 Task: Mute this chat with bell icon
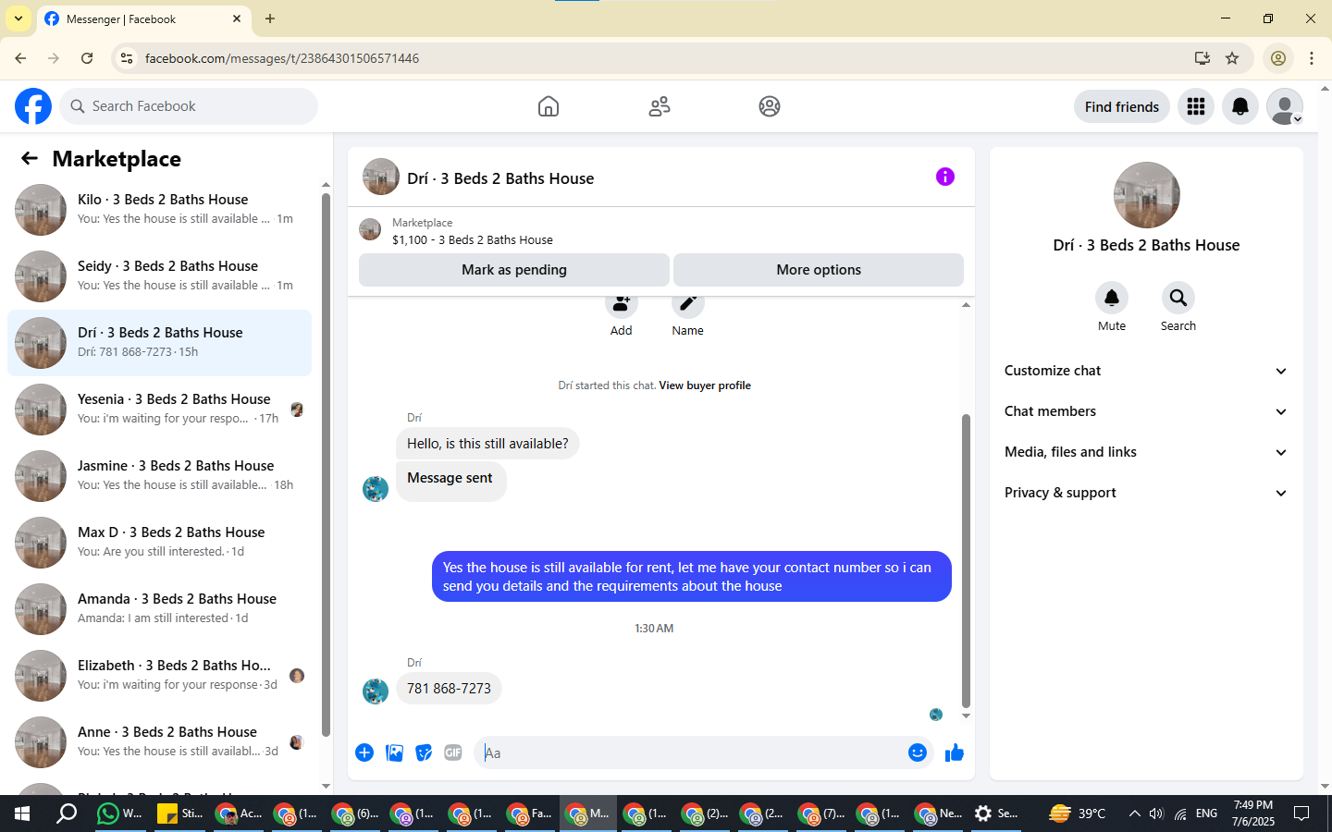[1112, 298]
